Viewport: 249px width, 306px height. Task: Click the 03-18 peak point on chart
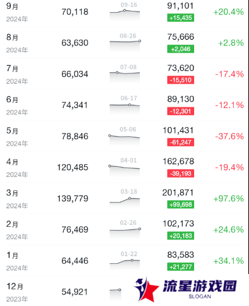tap(130, 198)
